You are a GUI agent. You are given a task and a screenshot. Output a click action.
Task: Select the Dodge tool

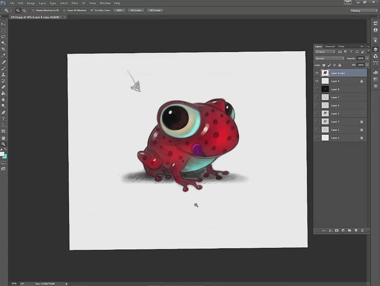point(3,106)
